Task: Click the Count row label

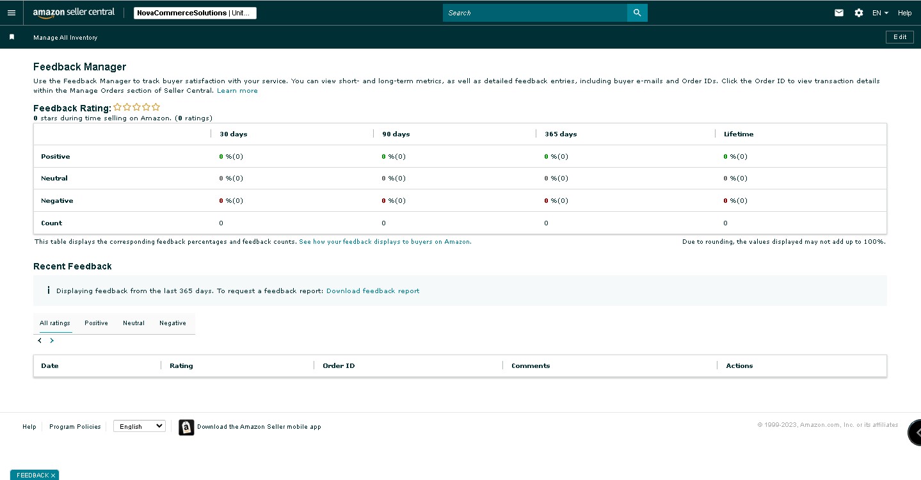Action: (x=52, y=223)
